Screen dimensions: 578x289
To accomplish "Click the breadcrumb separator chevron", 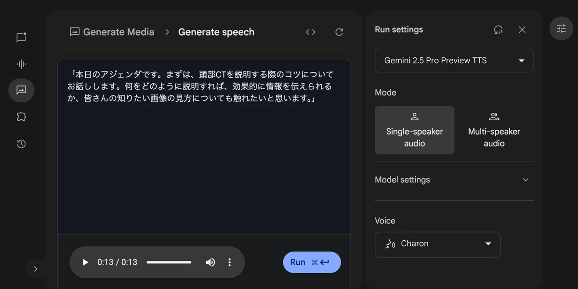I will pos(167,32).
